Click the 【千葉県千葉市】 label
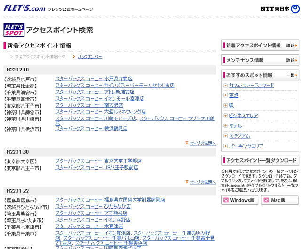Viewport: 301px width, 249px height. point(20,233)
